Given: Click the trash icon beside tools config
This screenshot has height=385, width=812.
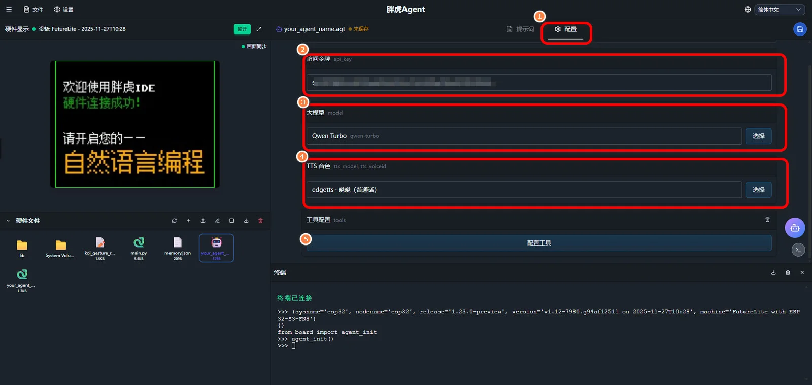Looking at the screenshot, I should click(767, 220).
